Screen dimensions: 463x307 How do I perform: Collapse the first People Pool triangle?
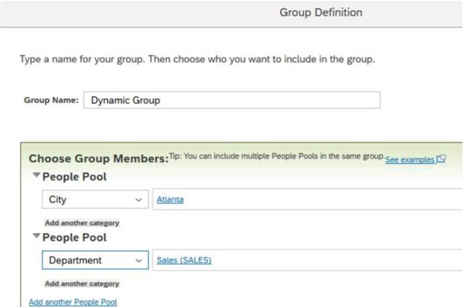click(36, 175)
